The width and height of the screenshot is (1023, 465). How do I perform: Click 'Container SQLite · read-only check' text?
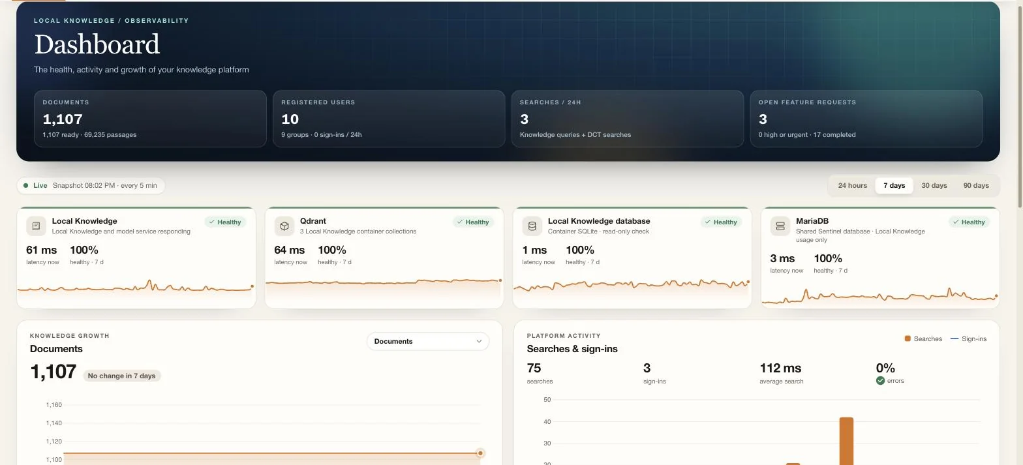(598, 232)
